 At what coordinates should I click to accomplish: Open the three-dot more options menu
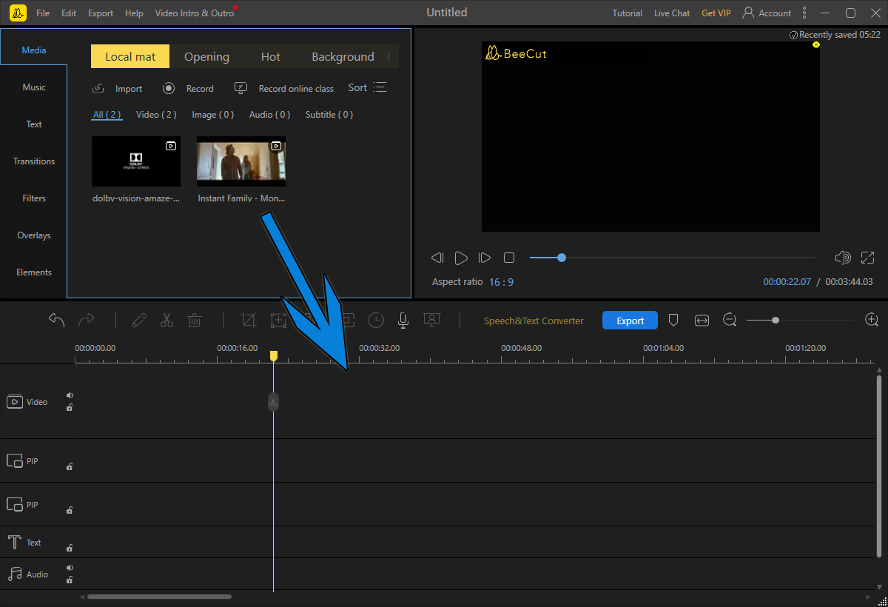805,13
